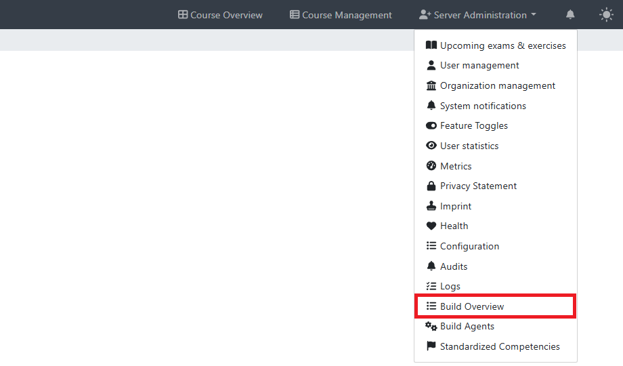Click the book icon beside Upcoming exams

[431, 45]
